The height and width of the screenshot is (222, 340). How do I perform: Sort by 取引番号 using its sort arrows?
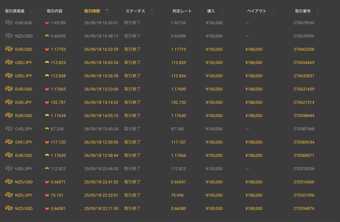click(317, 11)
